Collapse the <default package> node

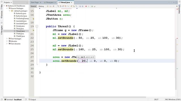pos(10,11)
